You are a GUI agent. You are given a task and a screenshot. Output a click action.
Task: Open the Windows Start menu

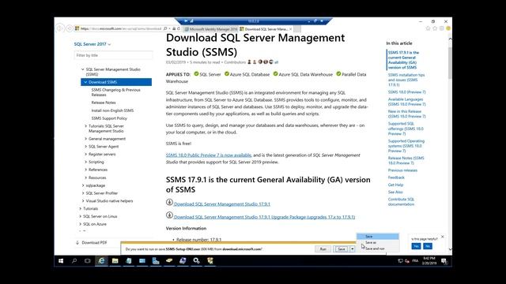click(61, 261)
